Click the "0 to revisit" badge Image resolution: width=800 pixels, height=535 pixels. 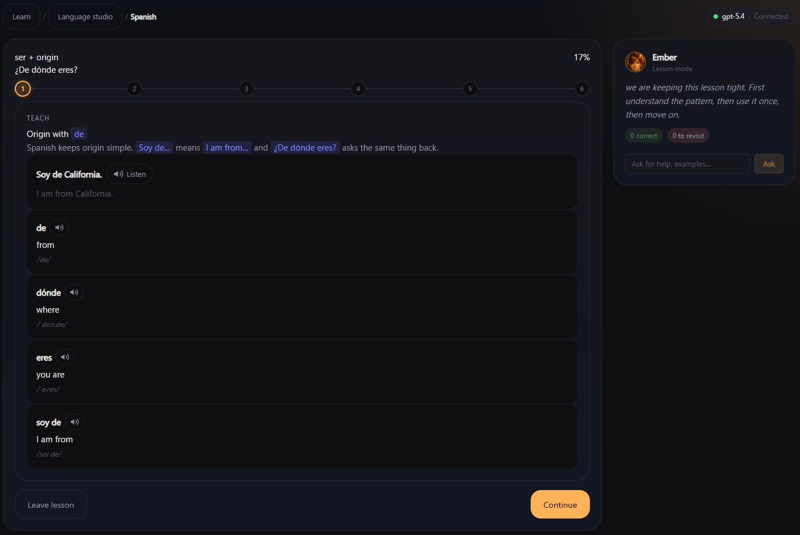pos(688,135)
